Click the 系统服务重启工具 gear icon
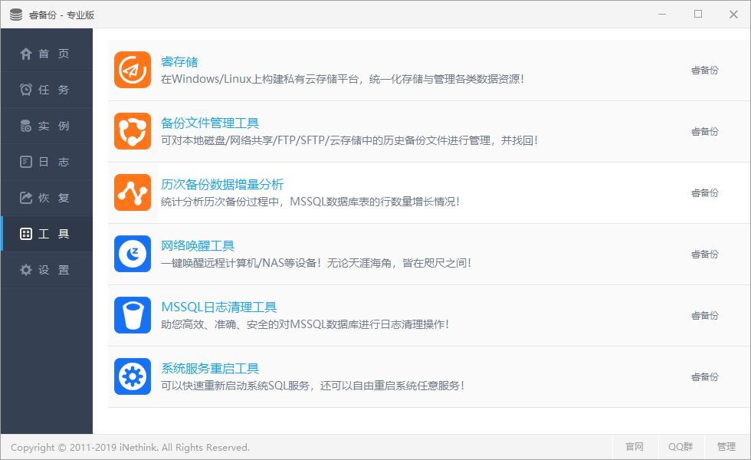Image resolution: width=751 pixels, height=460 pixels. (133, 376)
